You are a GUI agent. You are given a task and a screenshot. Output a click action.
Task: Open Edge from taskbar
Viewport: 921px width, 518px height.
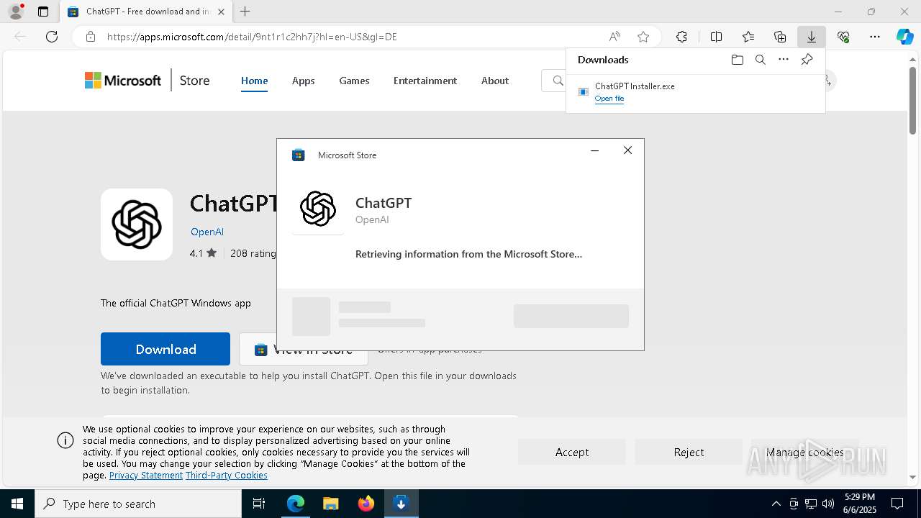pyautogui.click(x=296, y=504)
